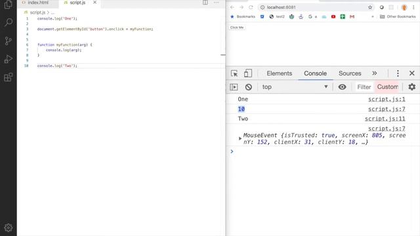Screen dimensions: 420x236
Task: Go back in Chrome
Action: point(232,7)
